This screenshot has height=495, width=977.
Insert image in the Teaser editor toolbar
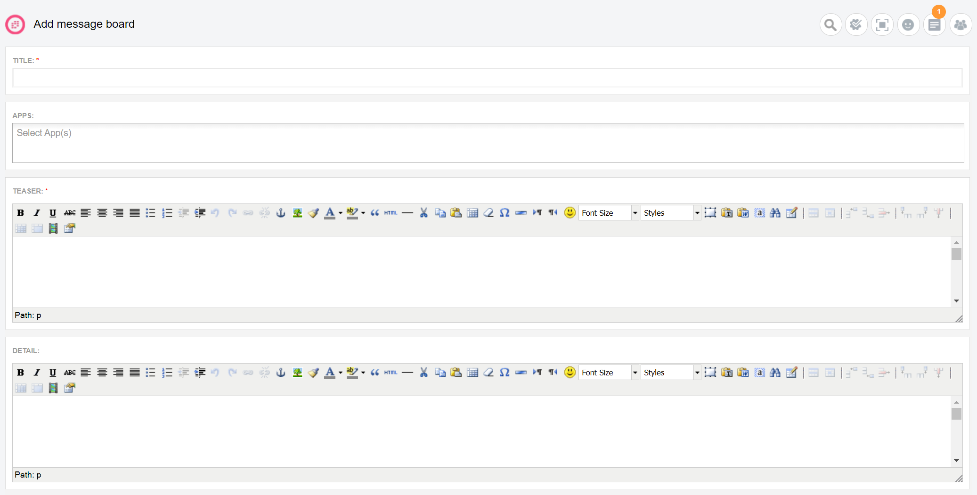297,213
